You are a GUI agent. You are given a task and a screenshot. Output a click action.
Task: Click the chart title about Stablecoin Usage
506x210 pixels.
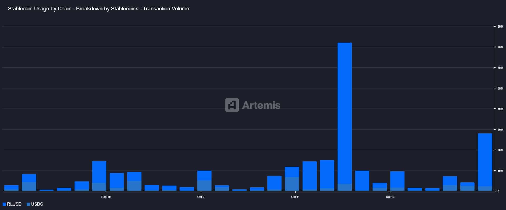pyautogui.click(x=99, y=9)
